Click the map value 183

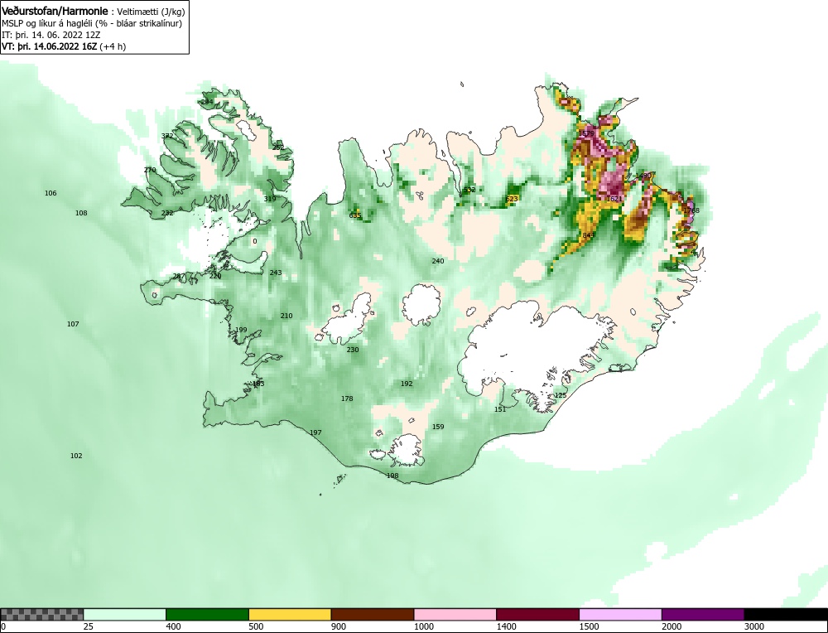pyautogui.click(x=258, y=384)
